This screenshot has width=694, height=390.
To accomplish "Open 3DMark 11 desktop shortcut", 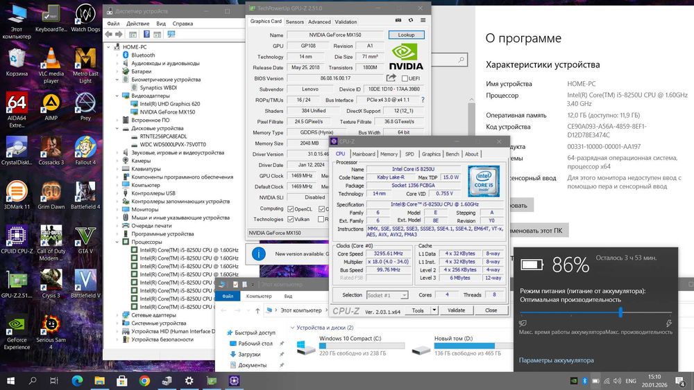I will click(x=17, y=195).
